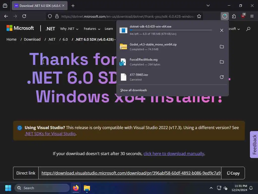This screenshot has height=194, width=258.
Task: Click the Microsoft logo
Action: pyautogui.click(x=20, y=28)
